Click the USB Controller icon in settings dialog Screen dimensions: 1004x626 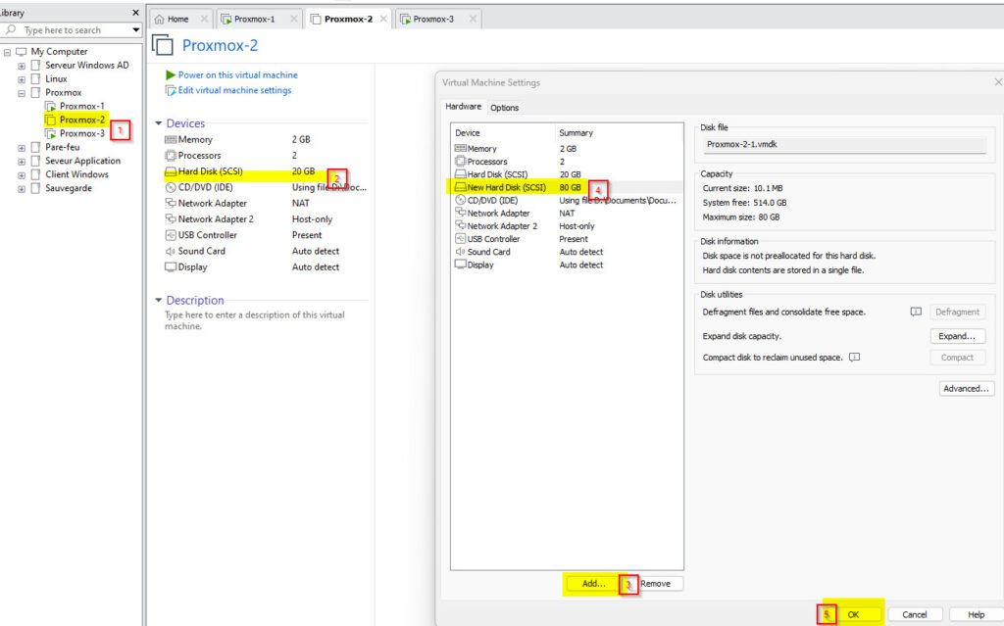[461, 239]
